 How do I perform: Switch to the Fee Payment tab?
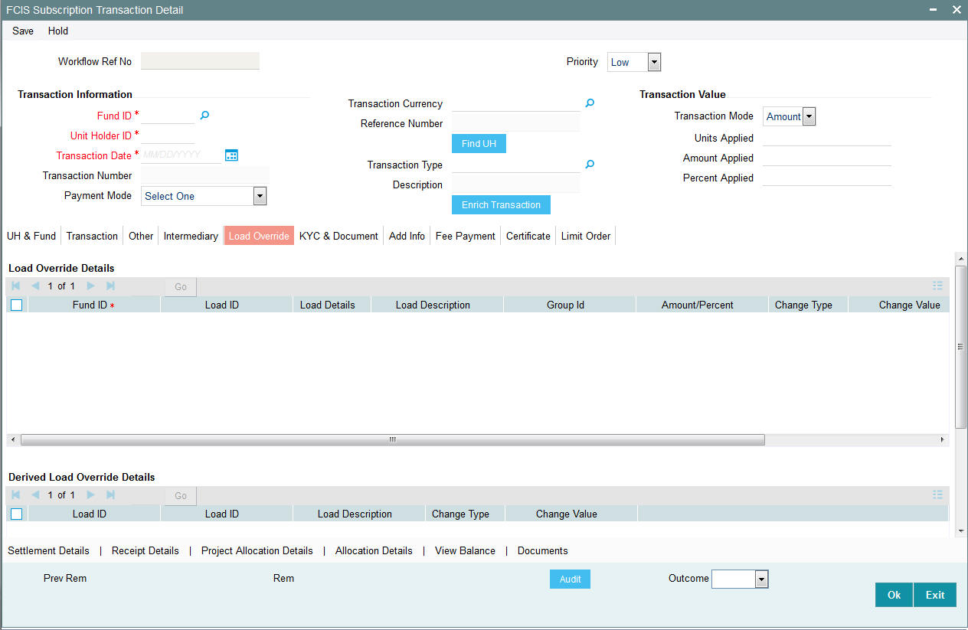click(466, 236)
